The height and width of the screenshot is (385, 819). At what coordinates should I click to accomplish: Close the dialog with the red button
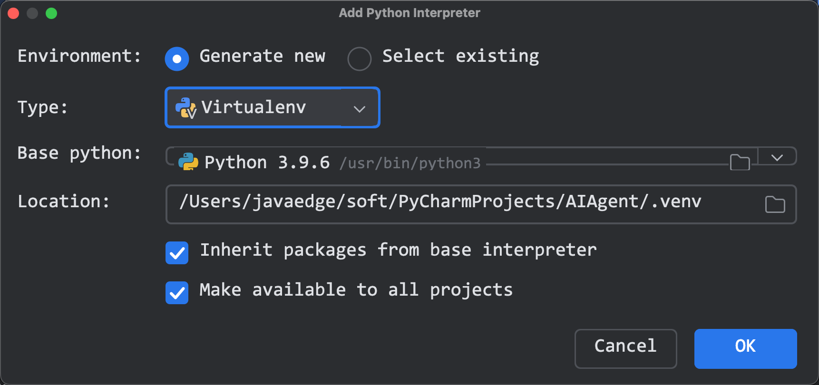pos(13,13)
